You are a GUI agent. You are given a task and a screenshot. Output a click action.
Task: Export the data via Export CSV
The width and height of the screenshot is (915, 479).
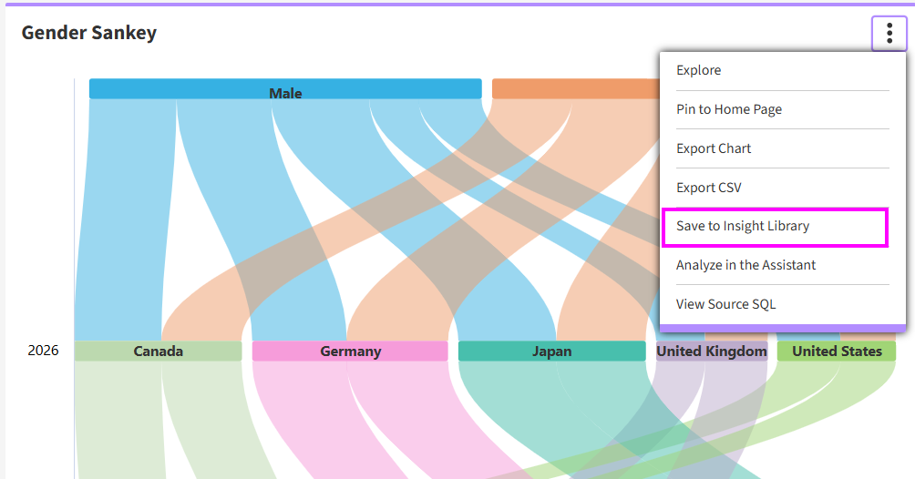pos(708,188)
